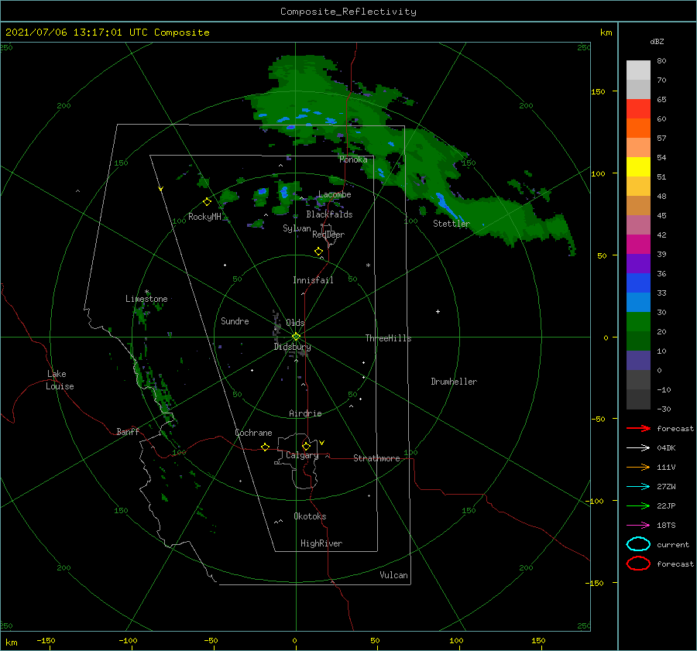Click the green 22JP arrow icon
The width and height of the screenshot is (697, 651).
click(x=638, y=505)
